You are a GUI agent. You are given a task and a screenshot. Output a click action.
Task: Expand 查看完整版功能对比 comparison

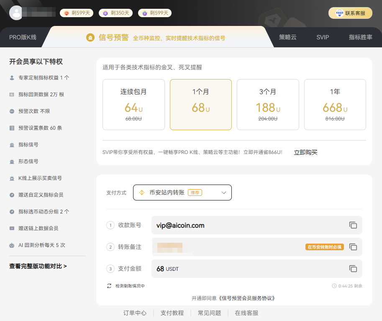(x=38, y=266)
